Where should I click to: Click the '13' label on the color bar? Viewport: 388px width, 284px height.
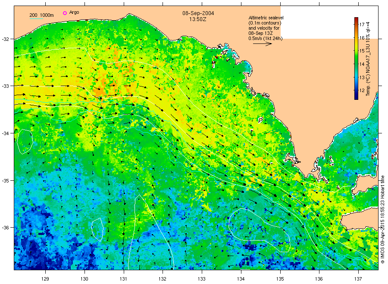coord(362,77)
